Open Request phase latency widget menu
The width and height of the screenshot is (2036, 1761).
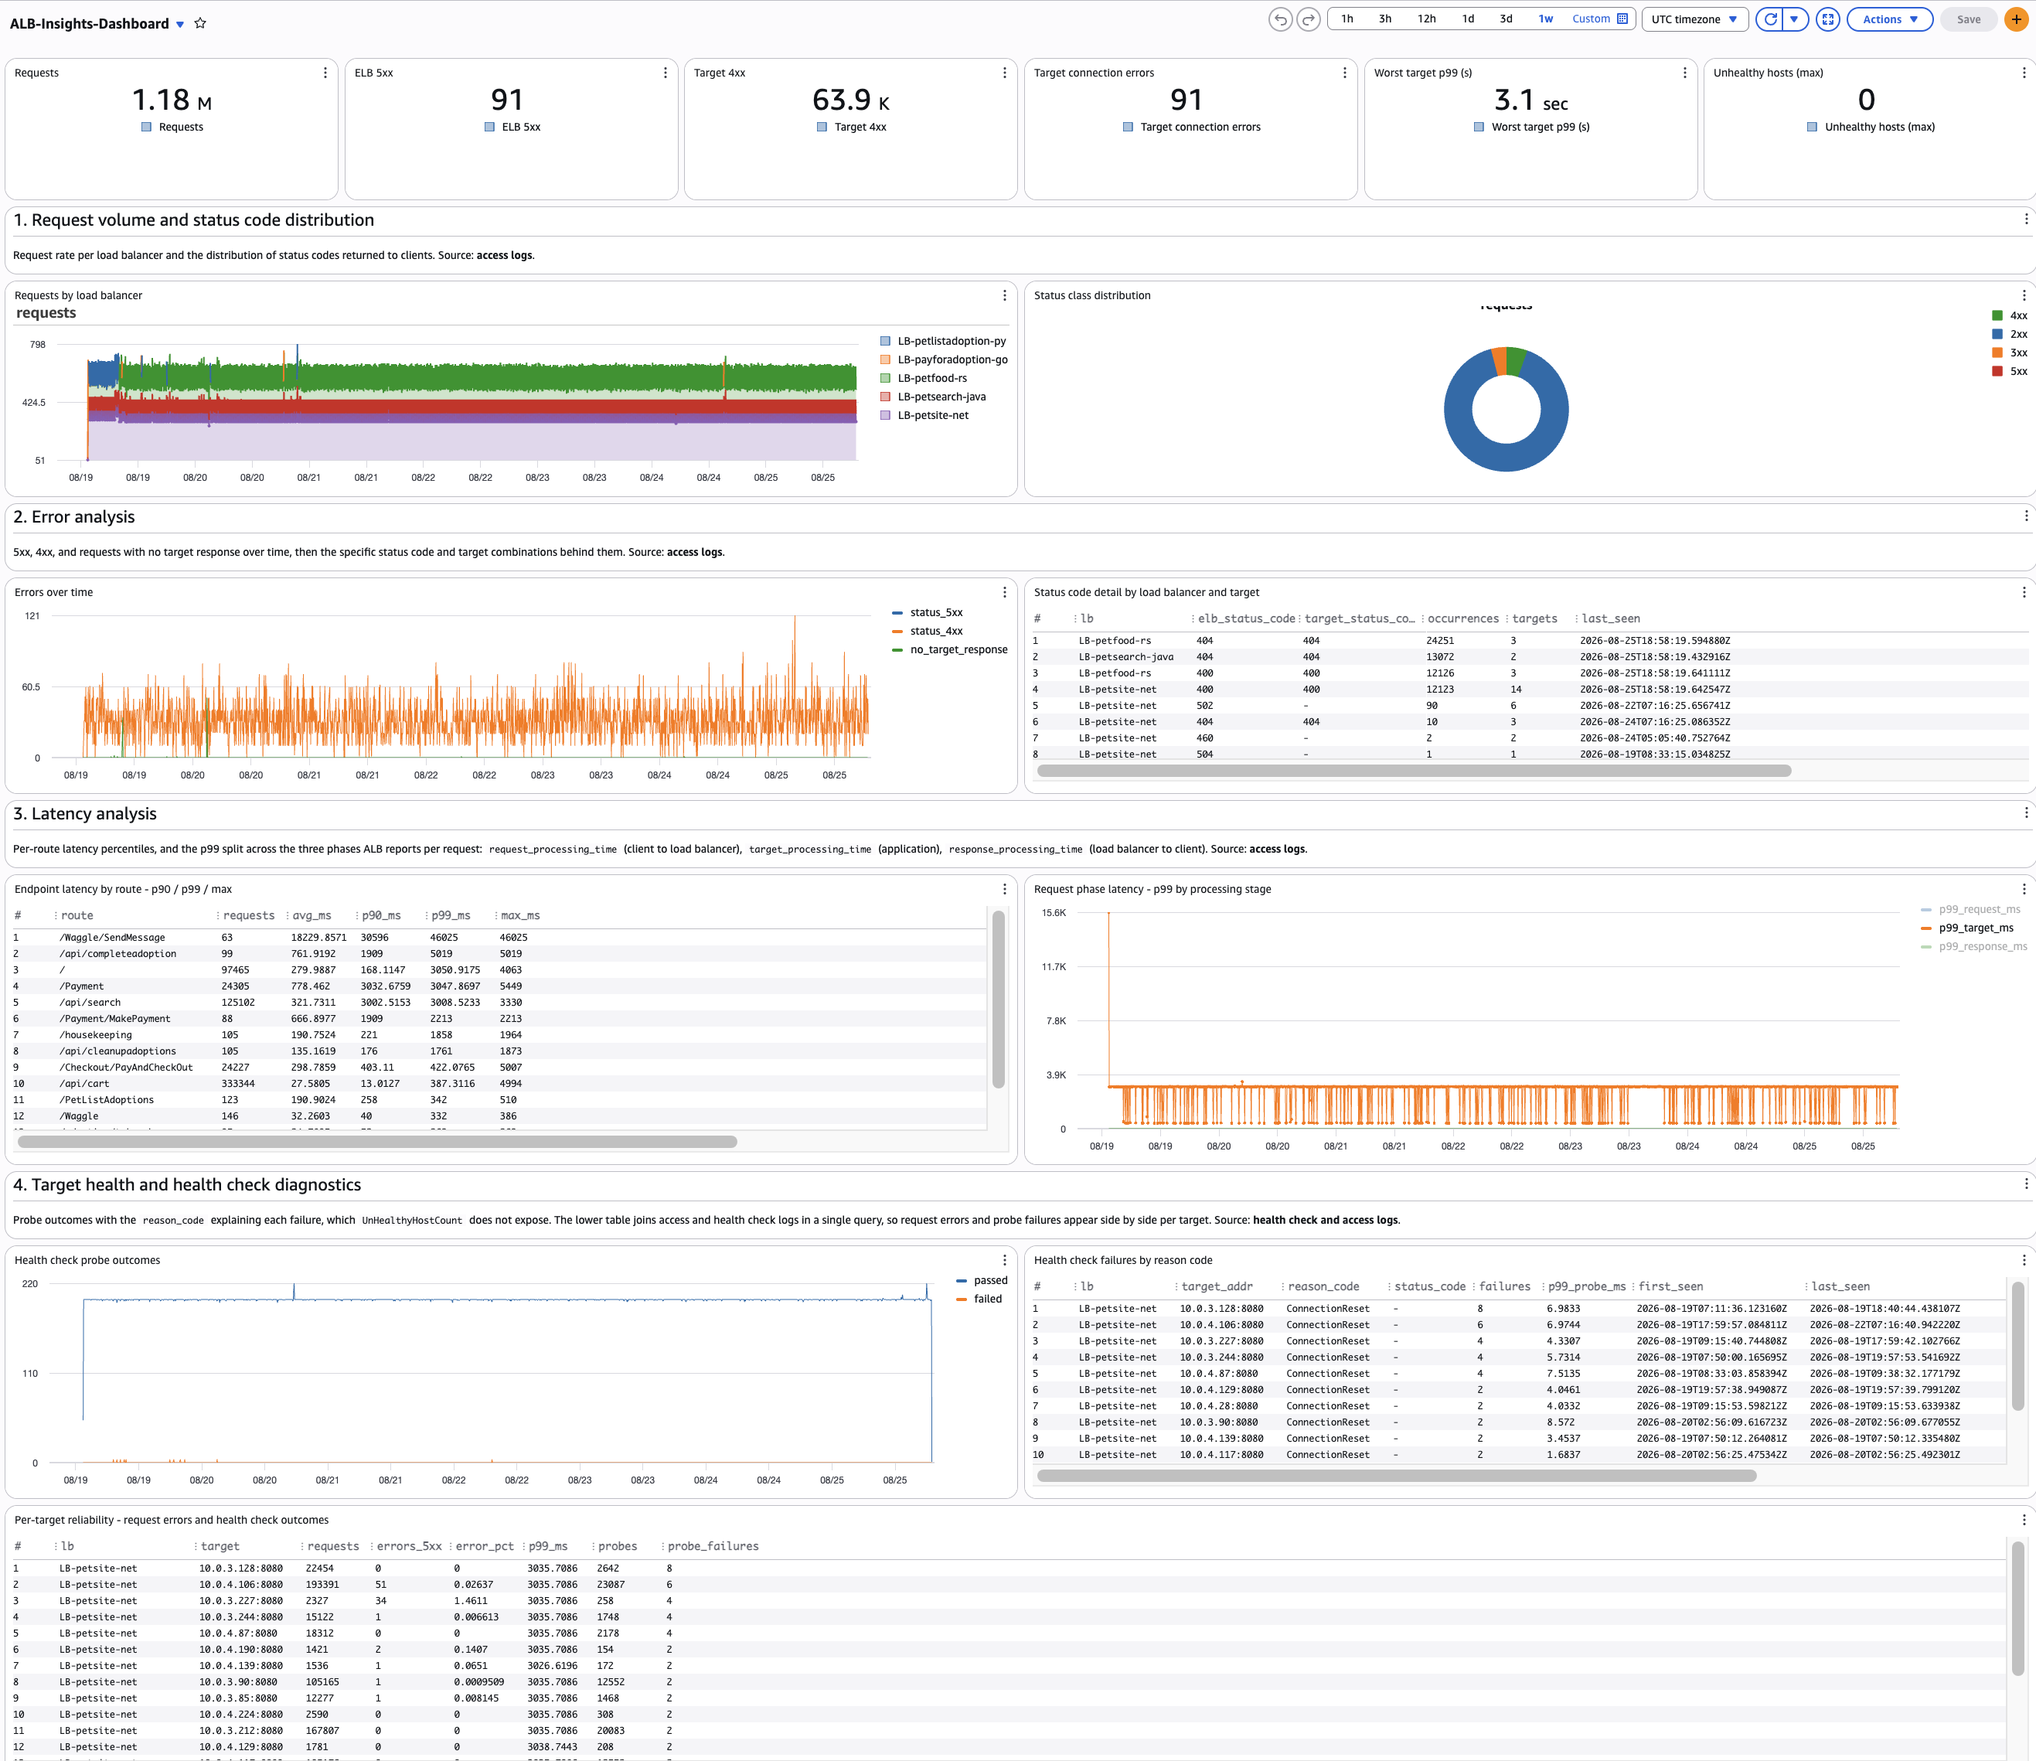click(2023, 888)
